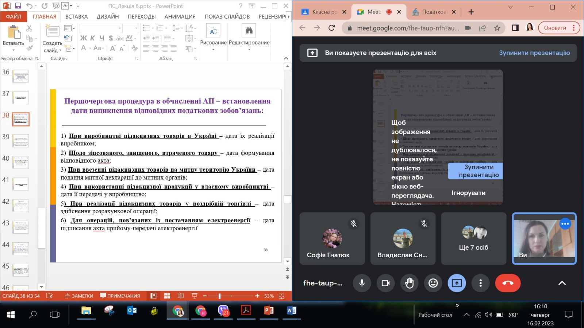Open the АНИМАЦИЯ ribbon tab
Viewport: 584px width, 328px height.
click(180, 16)
